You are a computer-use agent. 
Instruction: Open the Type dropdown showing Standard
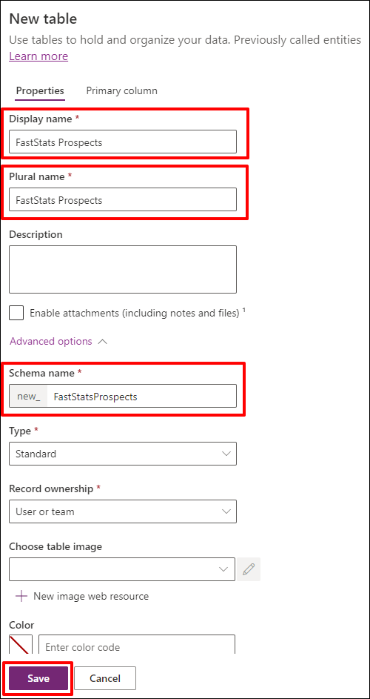point(123,454)
